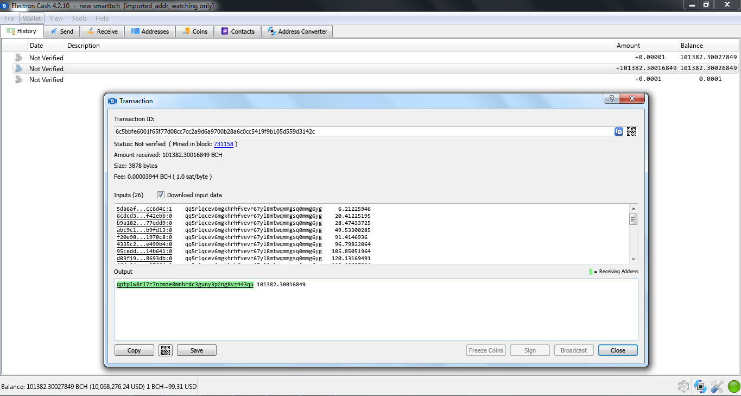741x396 pixels.
Task: Click the output amount 101382.30016849
Action: (x=281, y=284)
